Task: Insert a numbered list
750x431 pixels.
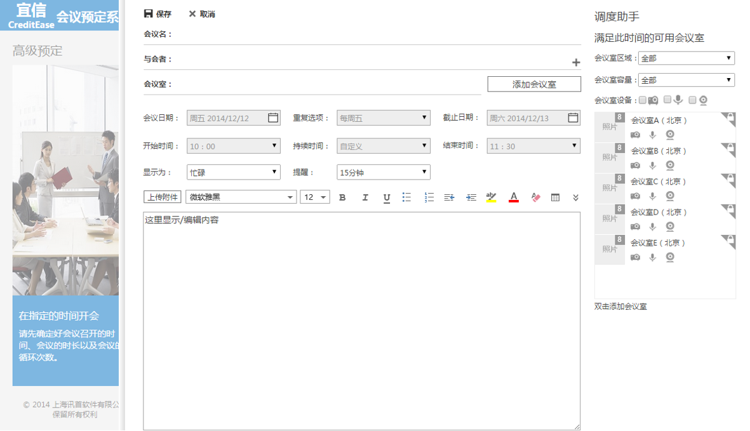Action: pos(429,197)
